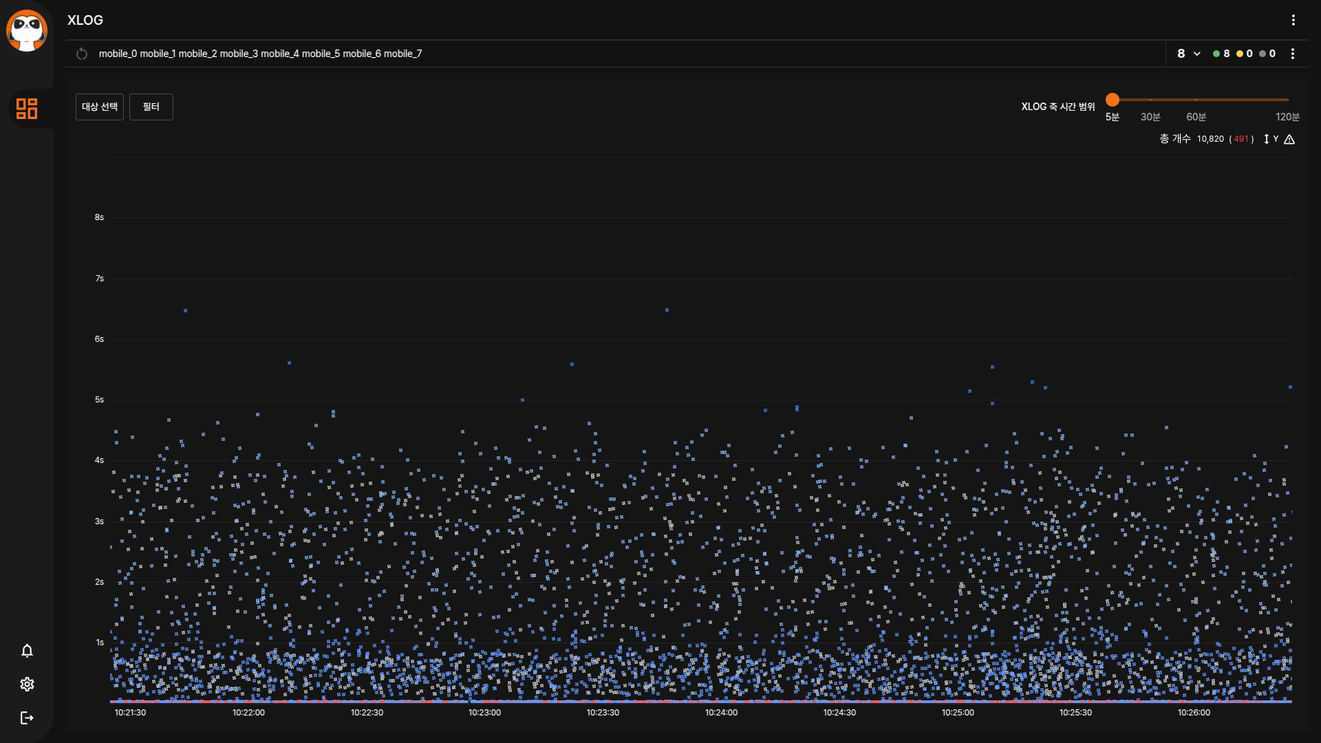Click the green active agents indicator

click(1221, 54)
